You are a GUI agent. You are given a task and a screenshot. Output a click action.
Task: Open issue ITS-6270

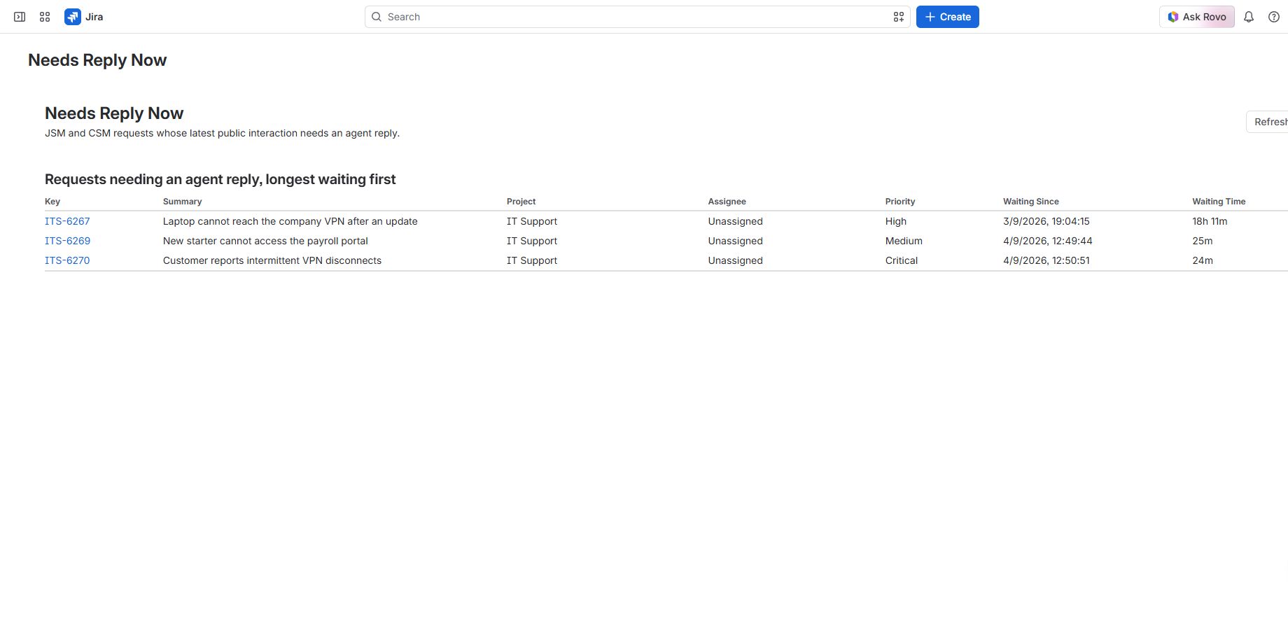67,260
